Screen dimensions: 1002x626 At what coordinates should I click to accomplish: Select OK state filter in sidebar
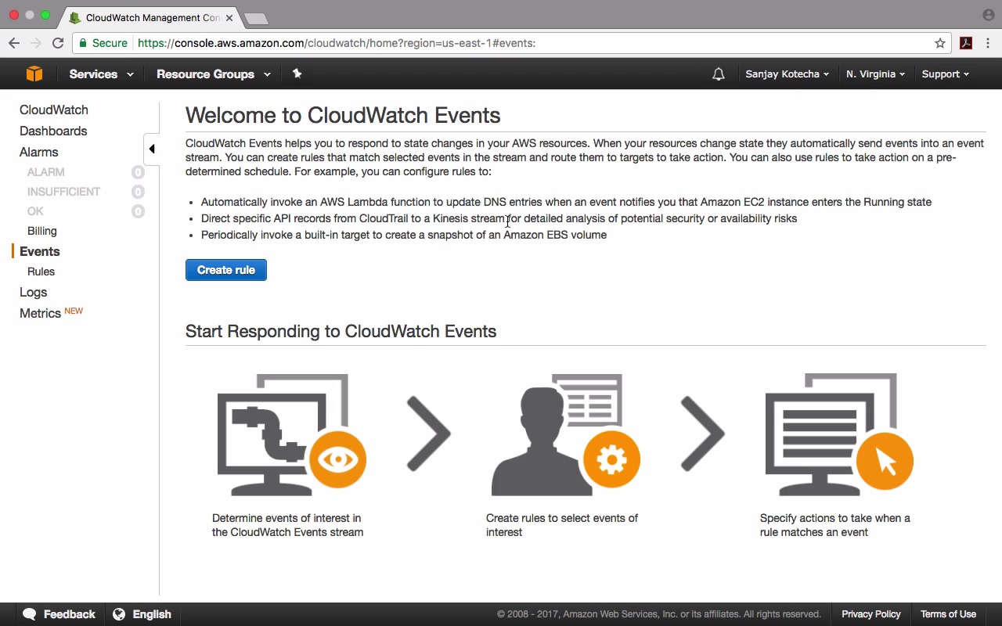35,211
